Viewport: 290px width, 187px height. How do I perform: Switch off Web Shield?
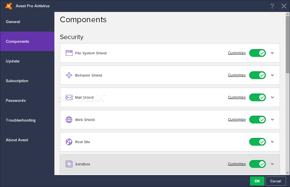coord(258,120)
